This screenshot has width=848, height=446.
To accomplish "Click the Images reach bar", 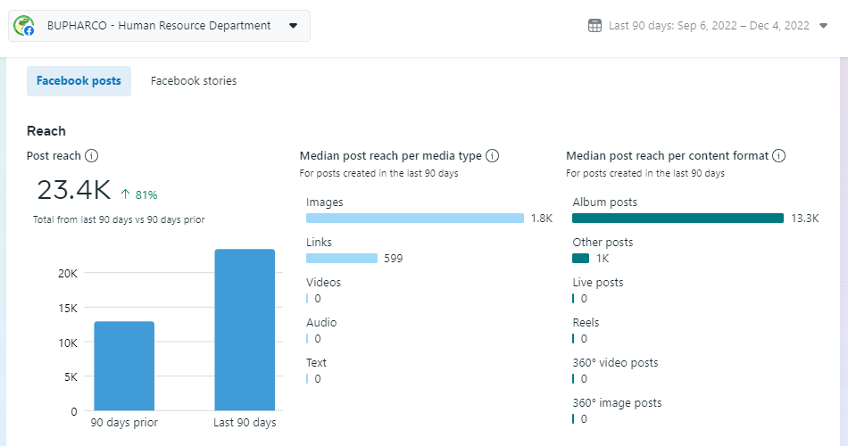I will pyautogui.click(x=414, y=219).
